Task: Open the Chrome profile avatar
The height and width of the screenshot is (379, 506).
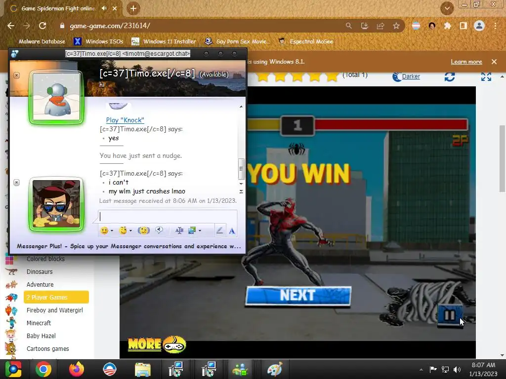Action: pos(479,26)
